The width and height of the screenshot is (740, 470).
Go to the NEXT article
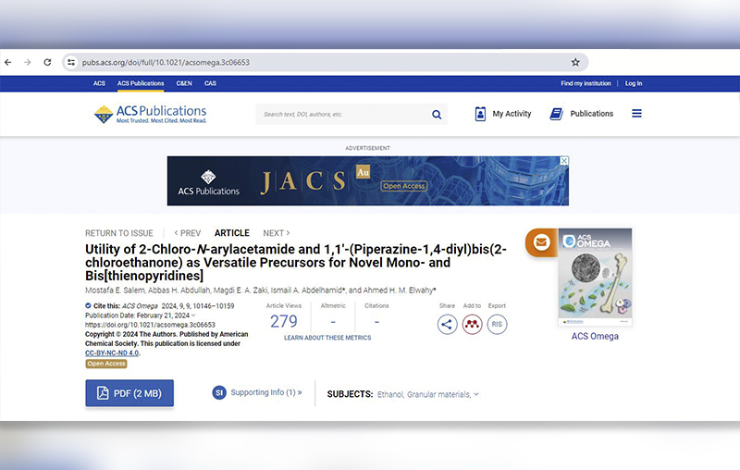tap(276, 233)
